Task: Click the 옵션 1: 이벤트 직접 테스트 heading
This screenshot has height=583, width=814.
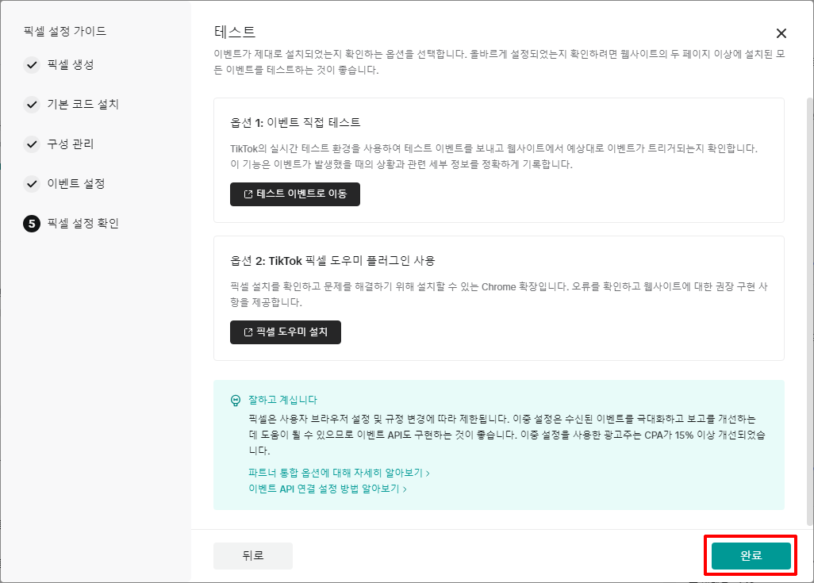Action: pos(295,122)
